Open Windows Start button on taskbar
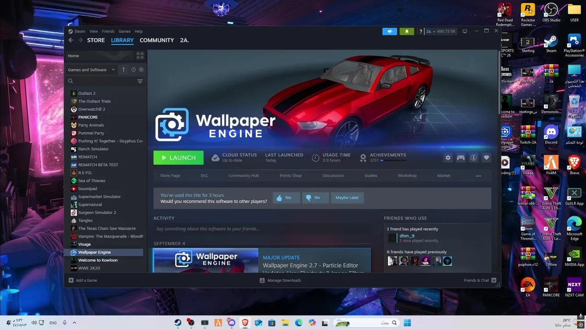Screen dimensions: 586x330 [x=407, y=323]
